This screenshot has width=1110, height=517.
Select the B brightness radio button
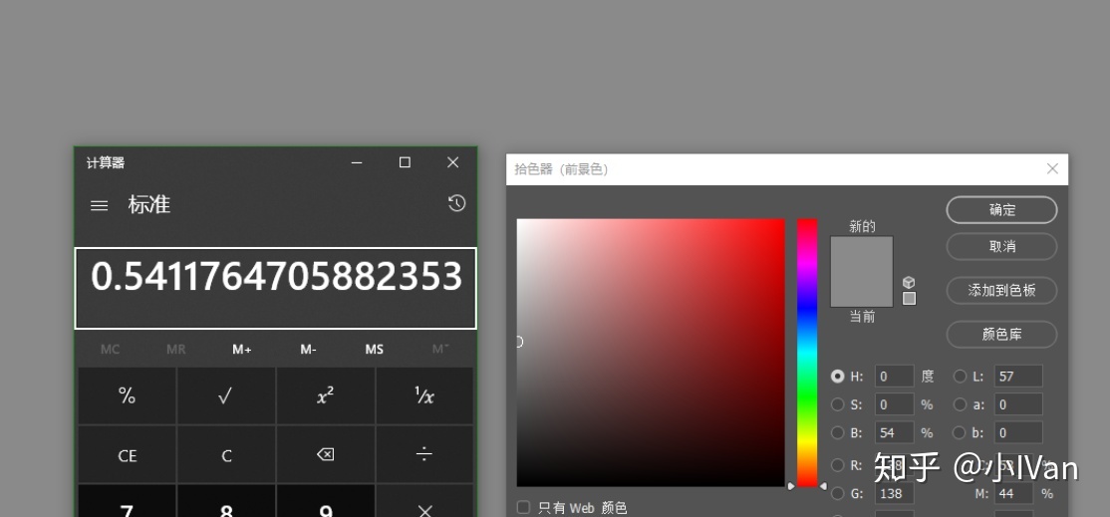(x=837, y=433)
